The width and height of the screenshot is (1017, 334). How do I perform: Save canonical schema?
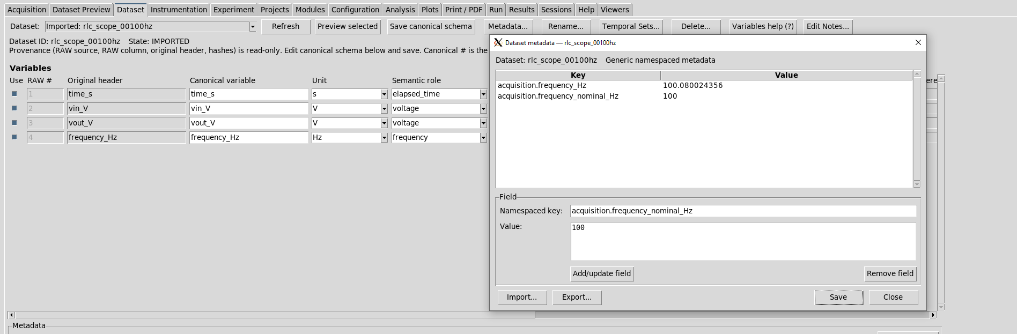pyautogui.click(x=431, y=26)
